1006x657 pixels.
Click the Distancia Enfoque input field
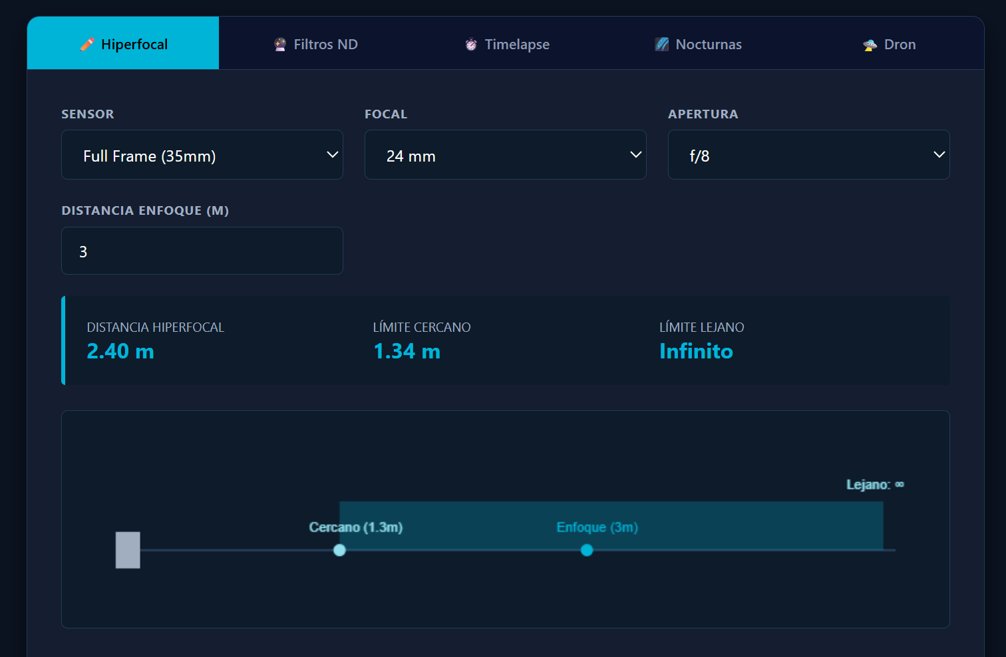202,251
